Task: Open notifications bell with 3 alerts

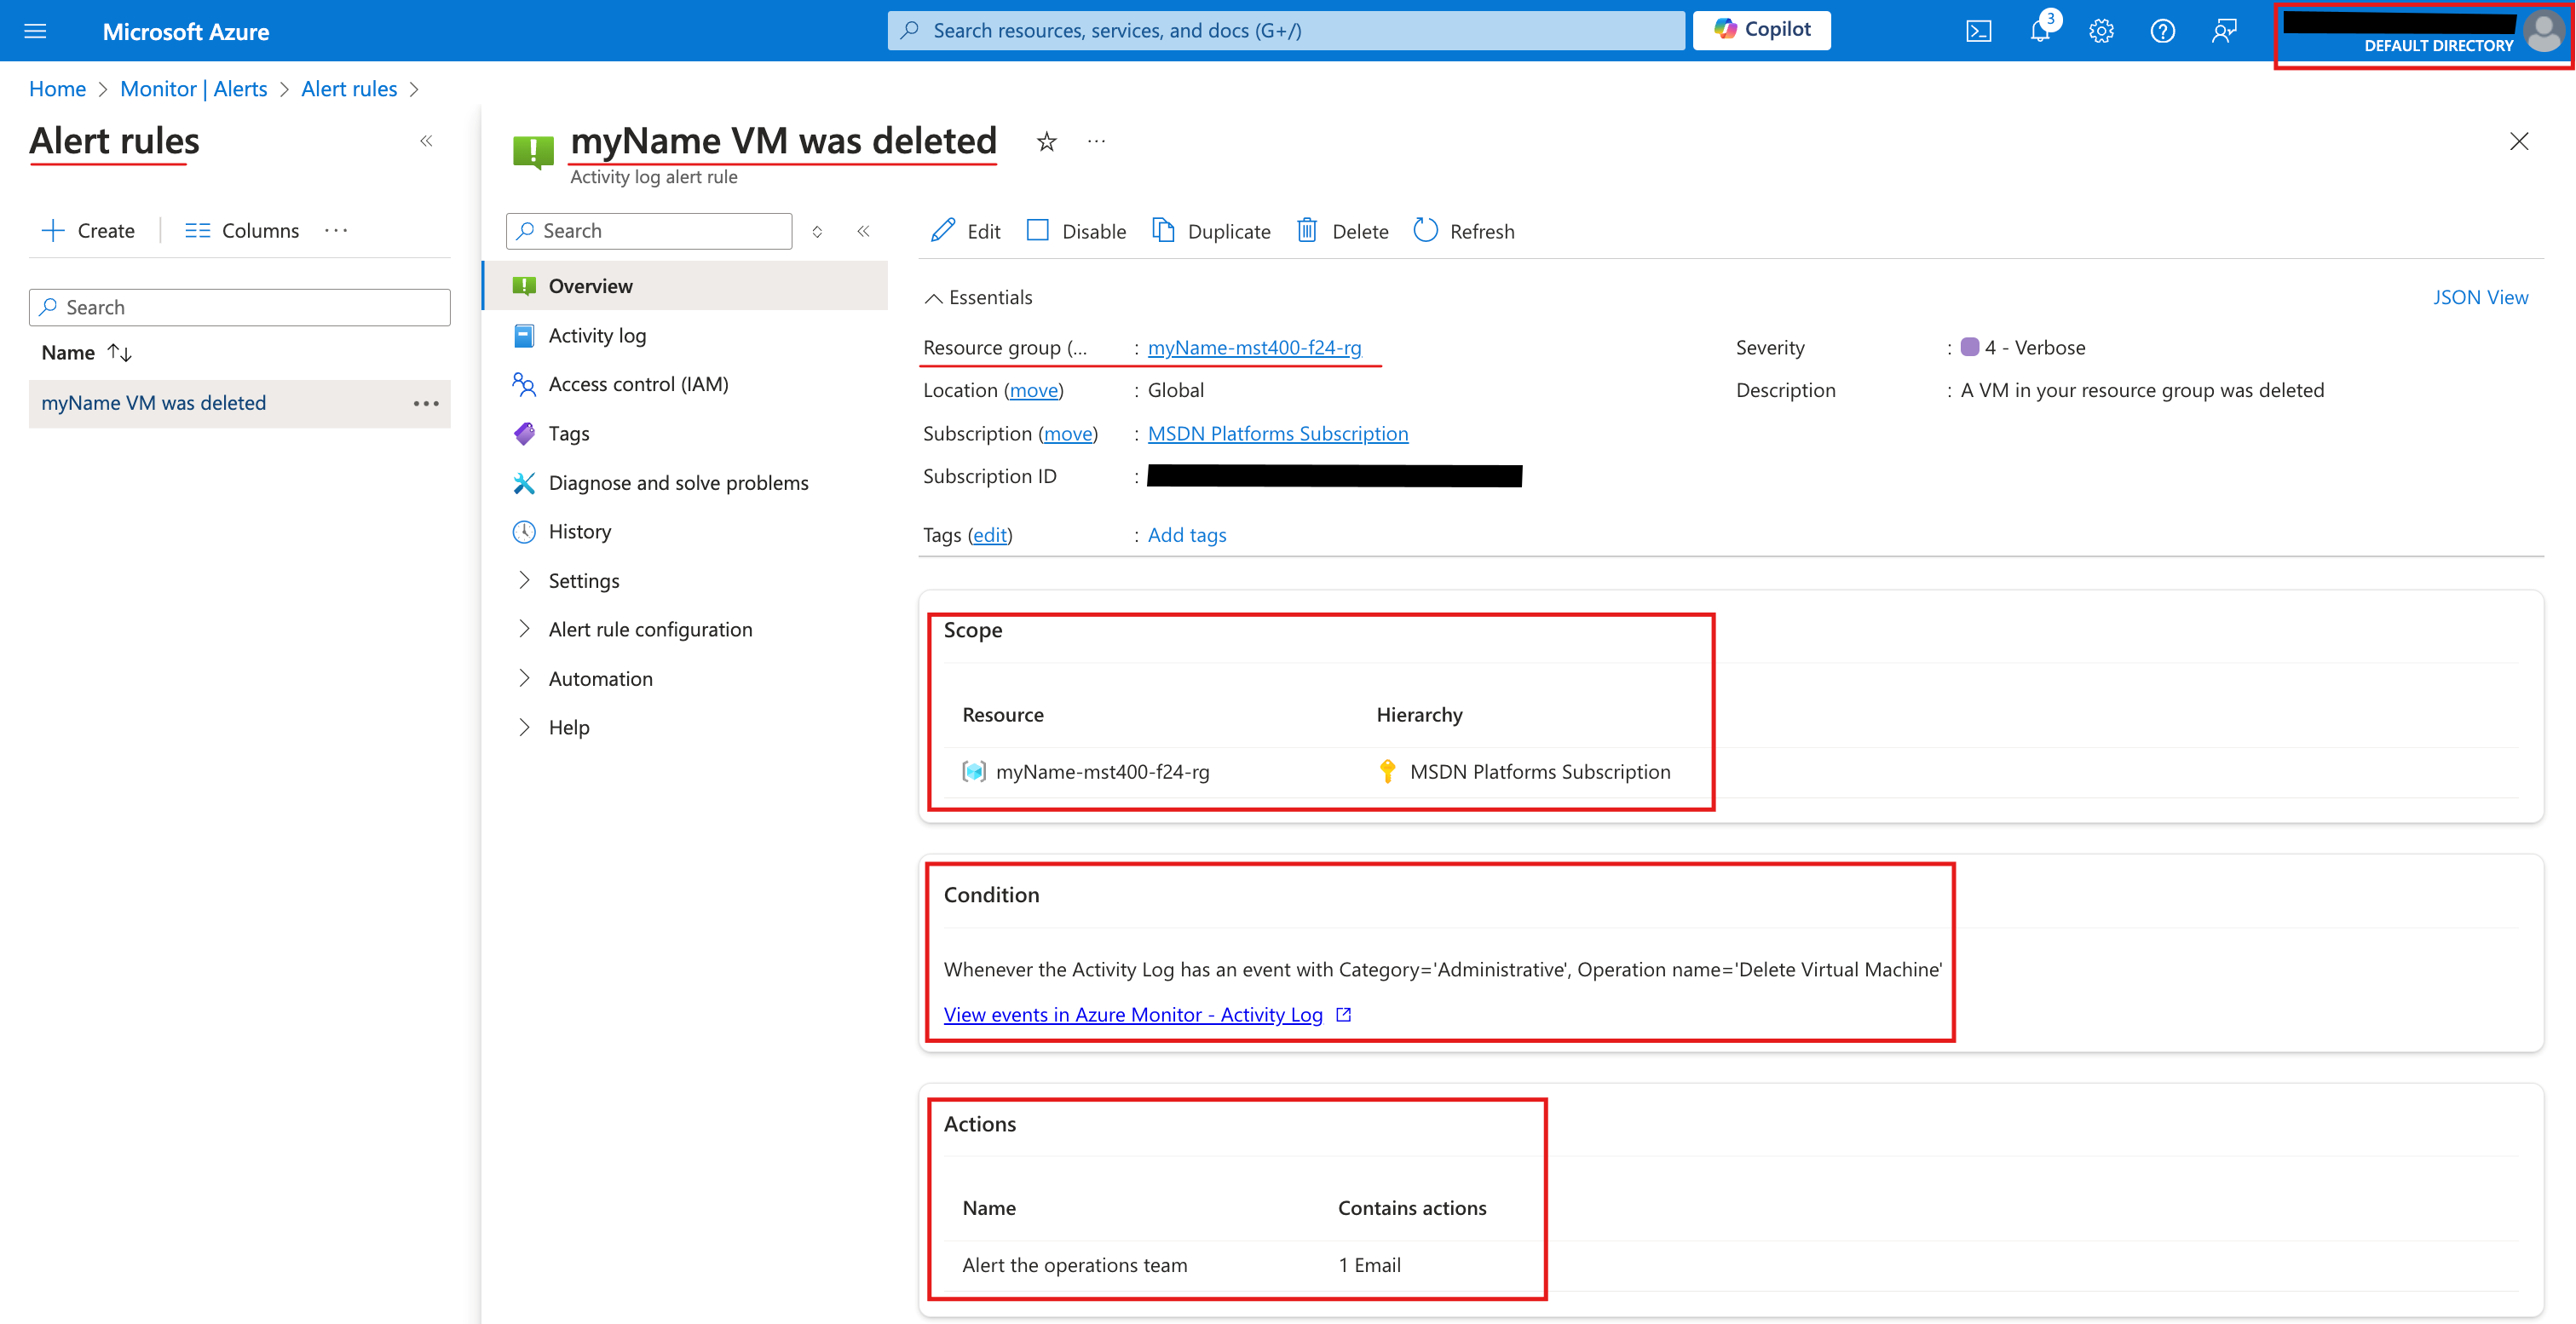Action: 2040,31
